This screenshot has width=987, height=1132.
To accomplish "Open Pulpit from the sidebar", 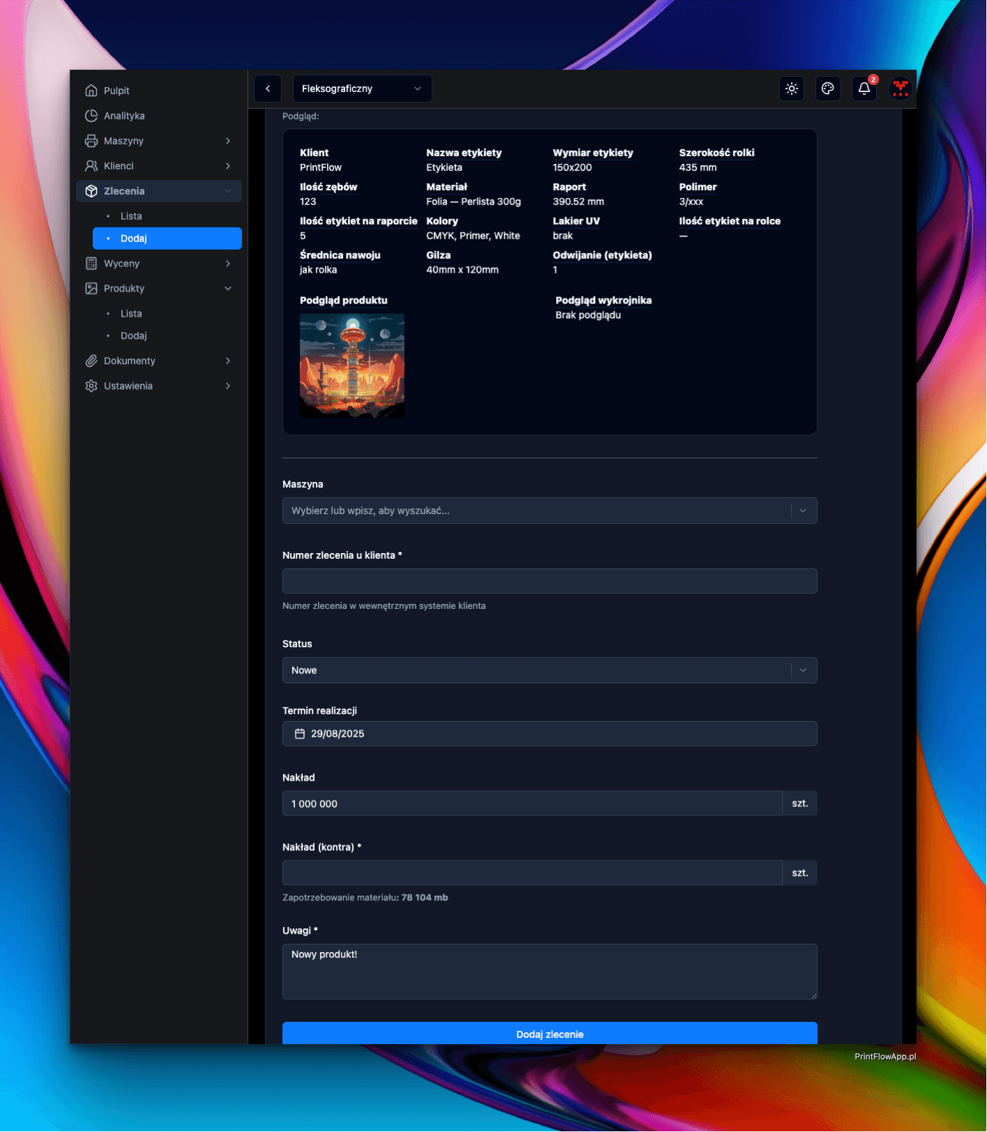I will [116, 91].
